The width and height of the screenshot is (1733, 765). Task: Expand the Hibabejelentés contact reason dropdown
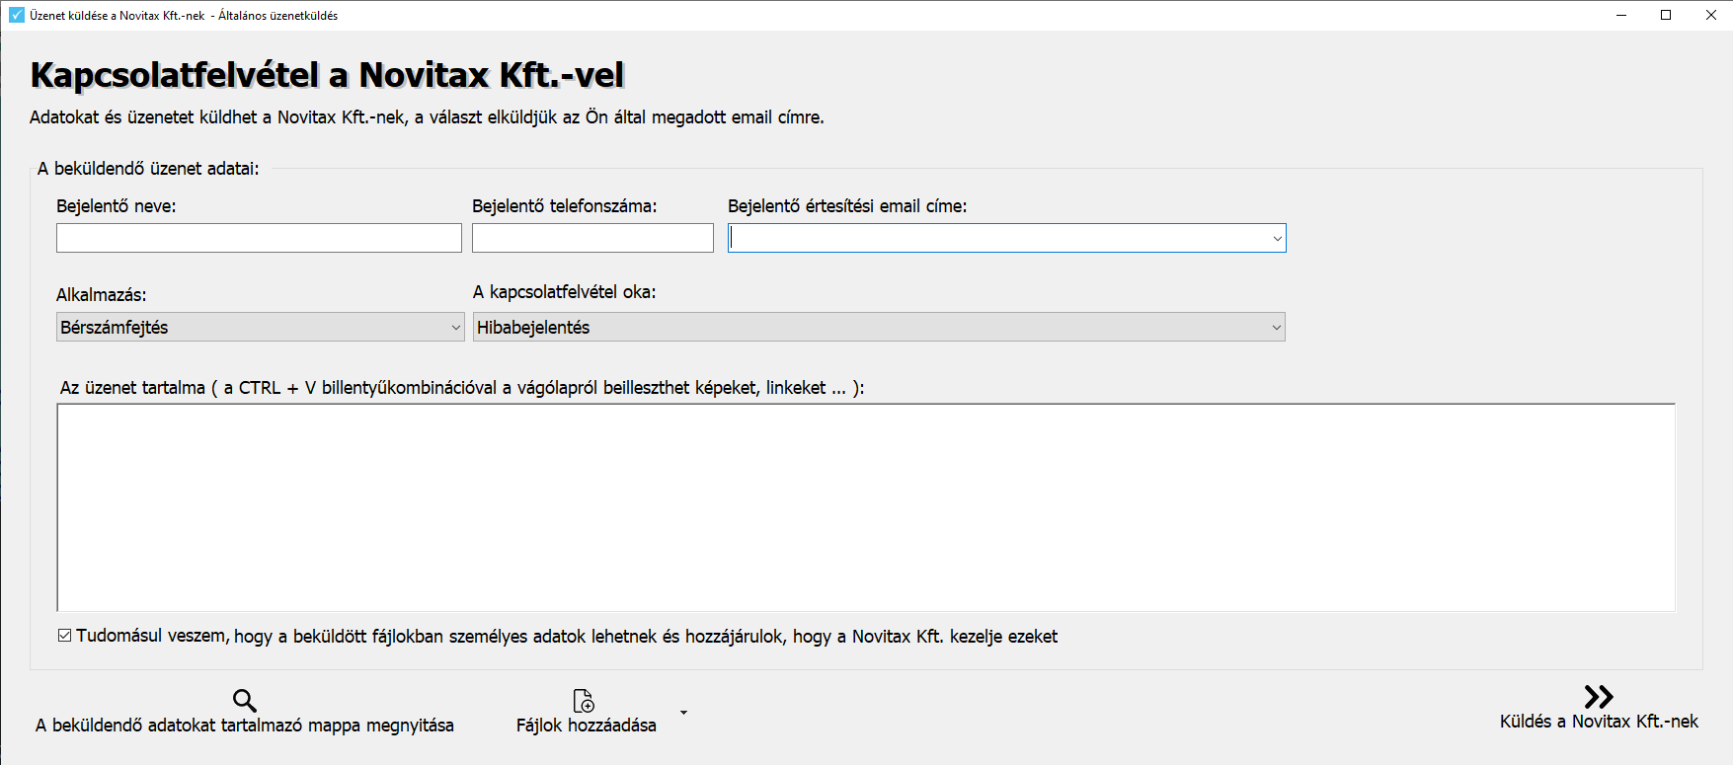(879, 327)
